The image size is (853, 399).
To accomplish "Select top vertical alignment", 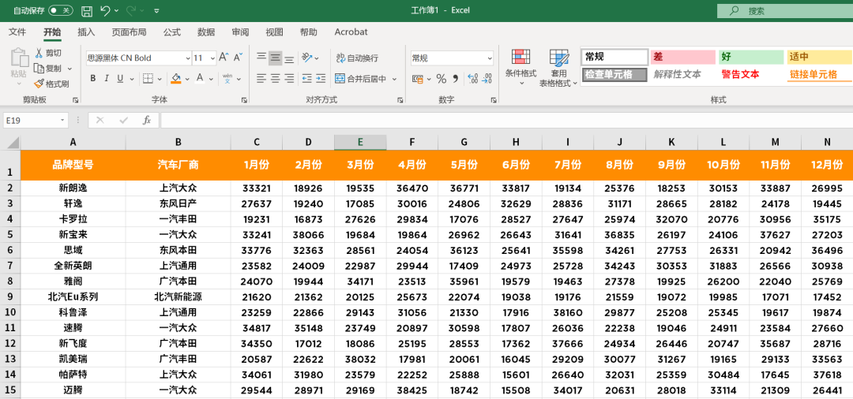I will (261, 58).
